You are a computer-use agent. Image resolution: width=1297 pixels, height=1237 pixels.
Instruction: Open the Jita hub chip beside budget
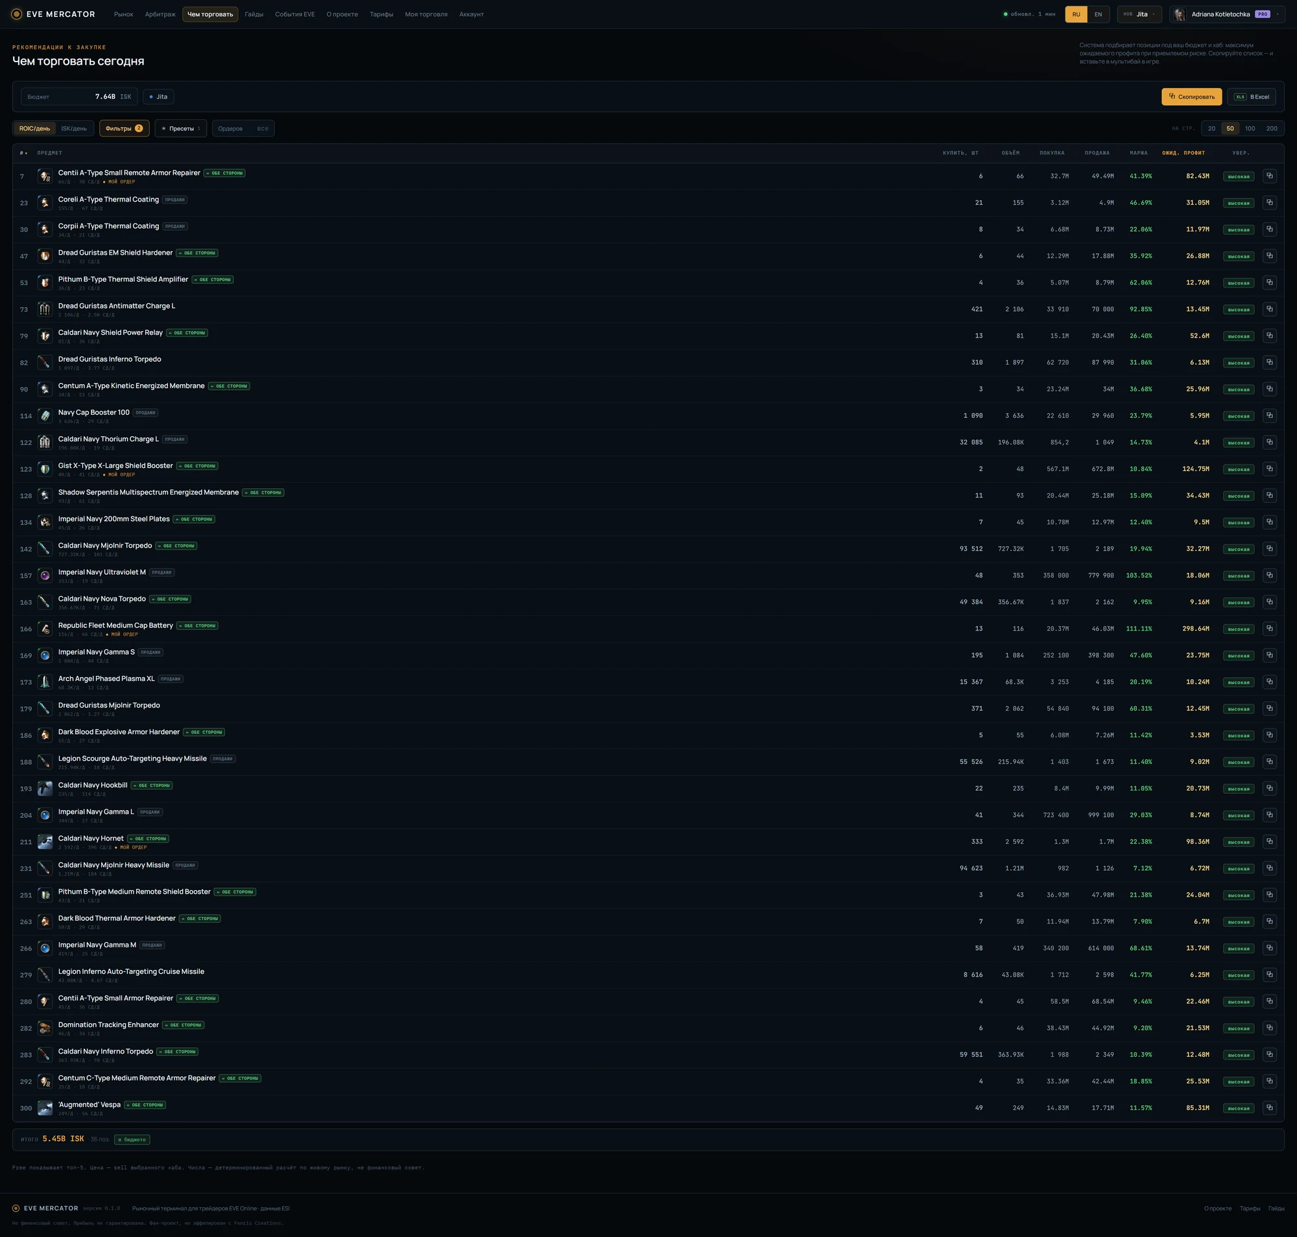click(158, 97)
